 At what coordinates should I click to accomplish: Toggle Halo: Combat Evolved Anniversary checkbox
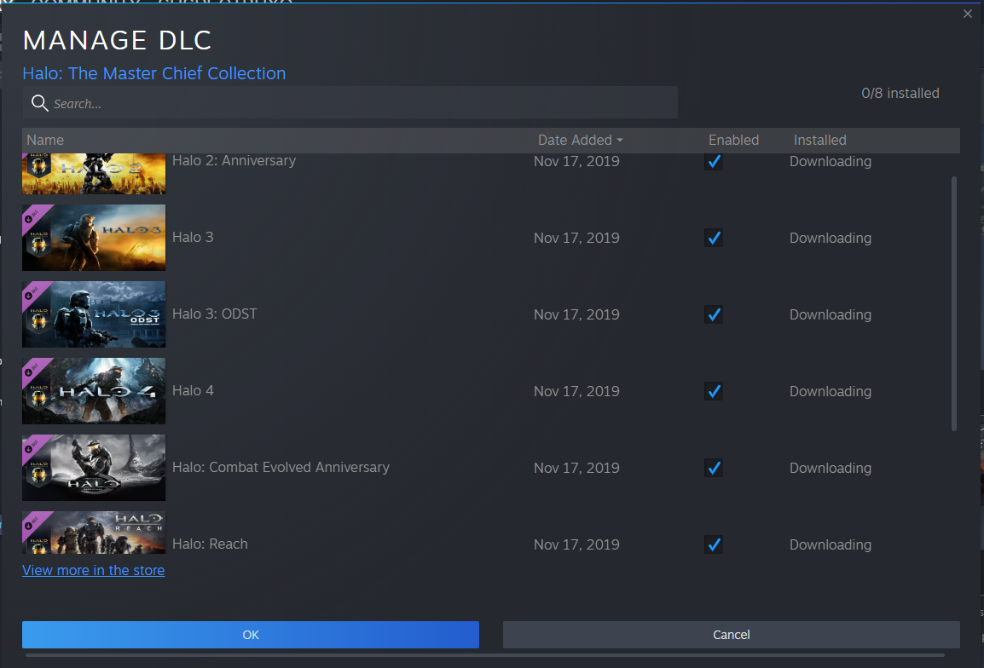click(x=714, y=468)
